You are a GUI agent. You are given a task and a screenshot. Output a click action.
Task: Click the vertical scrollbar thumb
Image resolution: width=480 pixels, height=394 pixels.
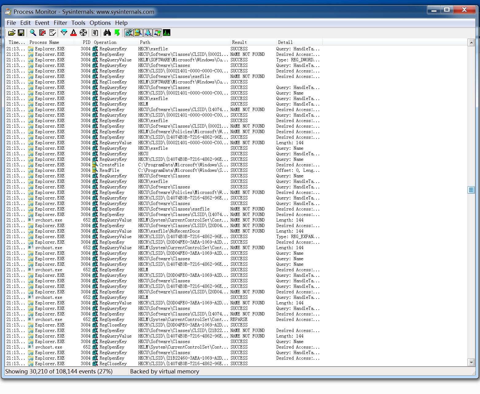tap(471, 190)
